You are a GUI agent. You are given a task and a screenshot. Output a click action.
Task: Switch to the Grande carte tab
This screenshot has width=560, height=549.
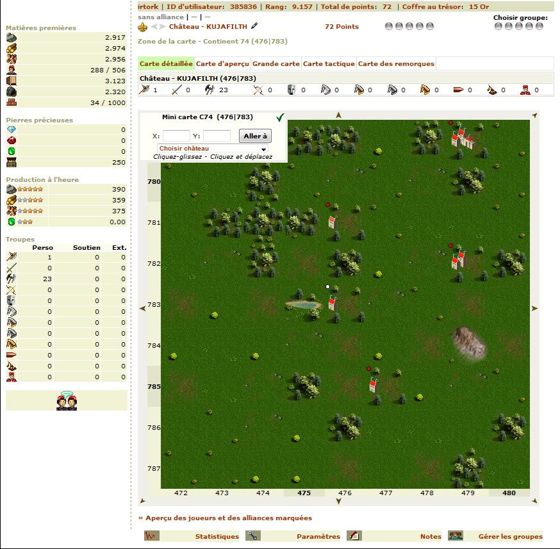point(276,63)
